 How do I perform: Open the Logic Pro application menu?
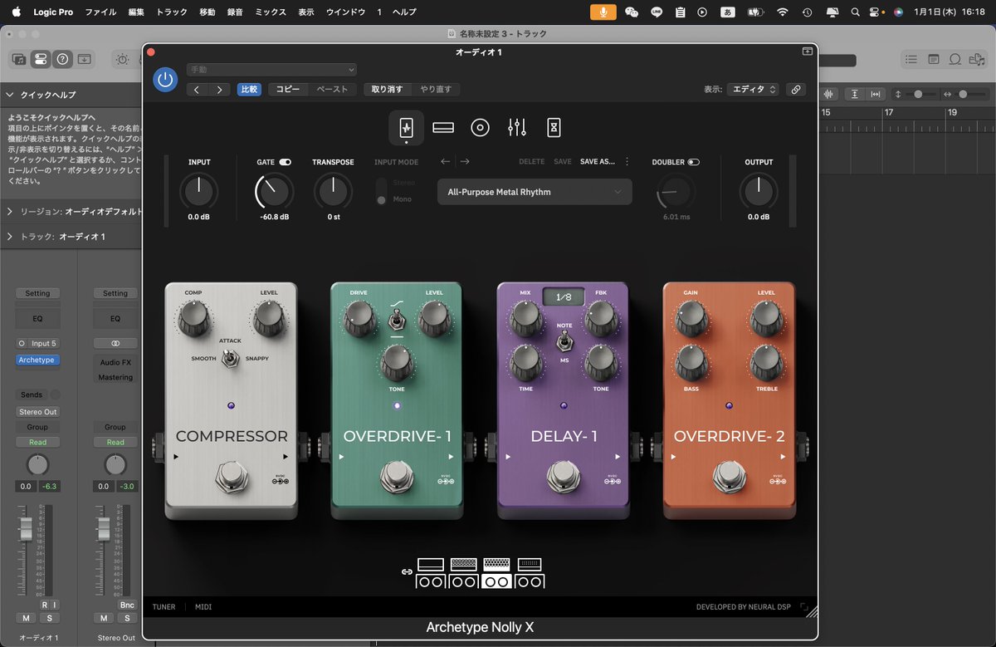point(52,12)
